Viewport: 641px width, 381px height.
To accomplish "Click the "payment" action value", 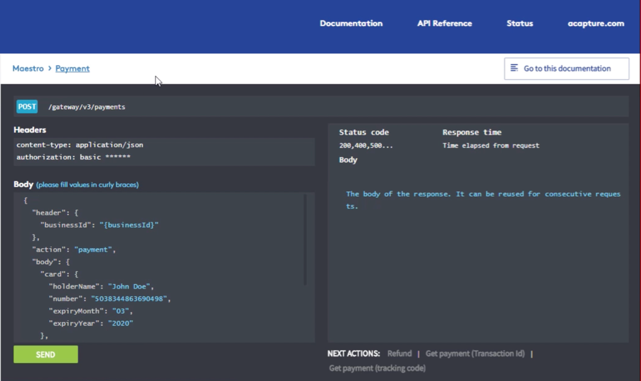I will click(93, 249).
